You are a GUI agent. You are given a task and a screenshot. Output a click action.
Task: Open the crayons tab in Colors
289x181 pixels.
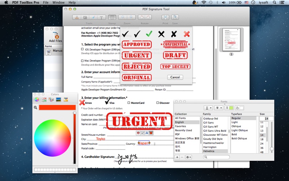point(66,100)
